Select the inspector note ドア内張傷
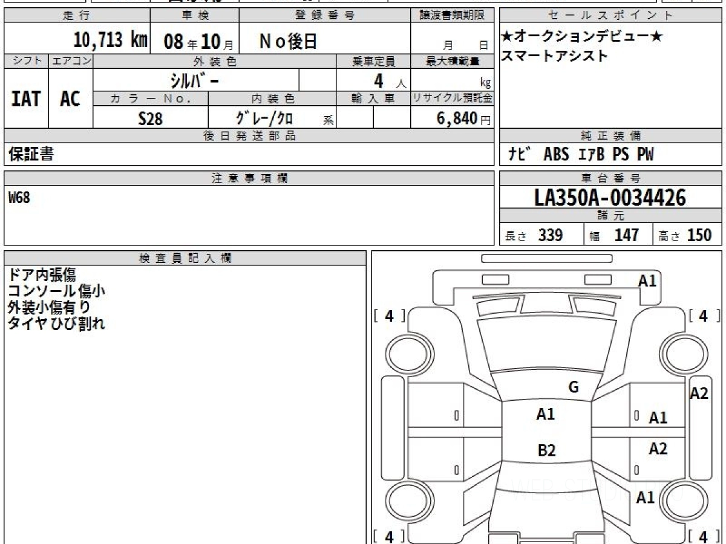This screenshot has width=726, height=544. tap(42, 274)
